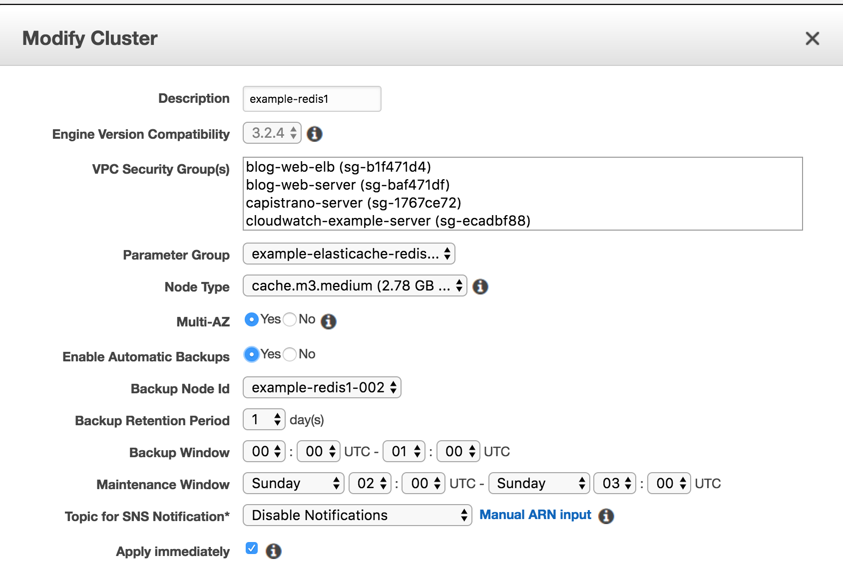Click the Description text field
The image size is (843, 565).
click(312, 99)
